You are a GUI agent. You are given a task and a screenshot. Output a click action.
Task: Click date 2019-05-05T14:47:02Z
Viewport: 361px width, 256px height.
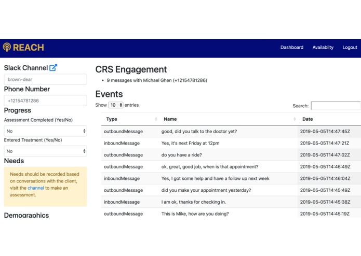click(x=325, y=155)
